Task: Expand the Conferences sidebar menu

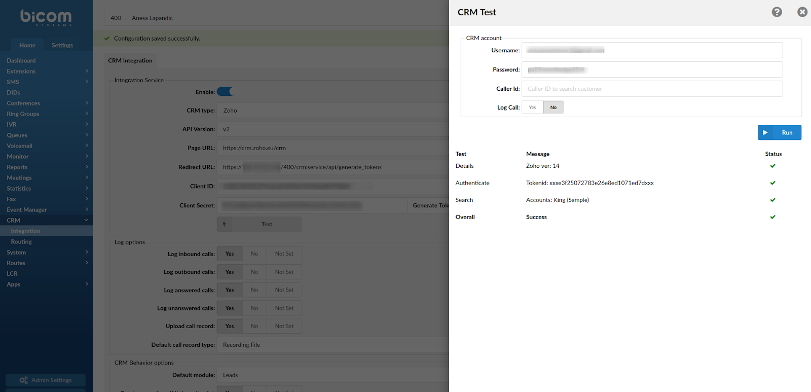Action: tap(47, 103)
